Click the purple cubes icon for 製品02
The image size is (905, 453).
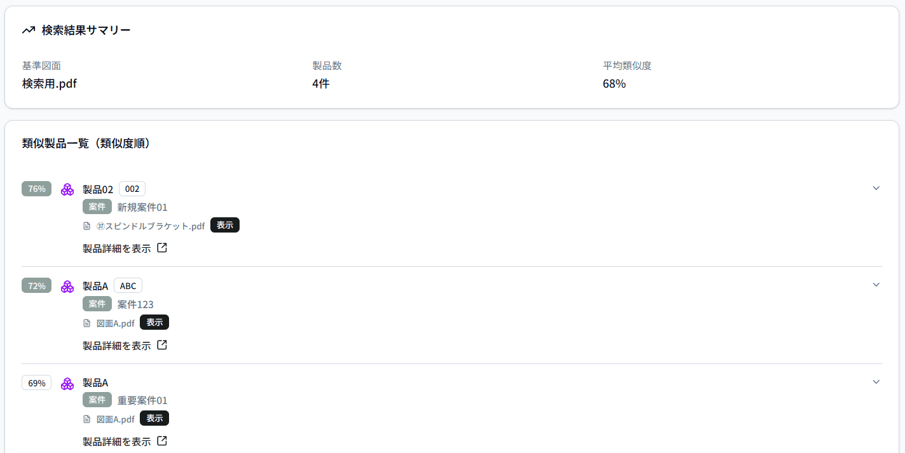(x=67, y=189)
